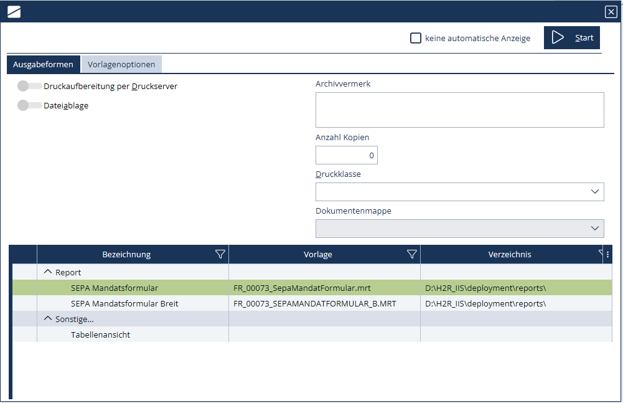Viewport: 623px width, 403px height.
Task: Filter the Vorlage column
Action: [412, 254]
